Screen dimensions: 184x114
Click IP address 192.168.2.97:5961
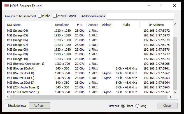tap(157, 68)
